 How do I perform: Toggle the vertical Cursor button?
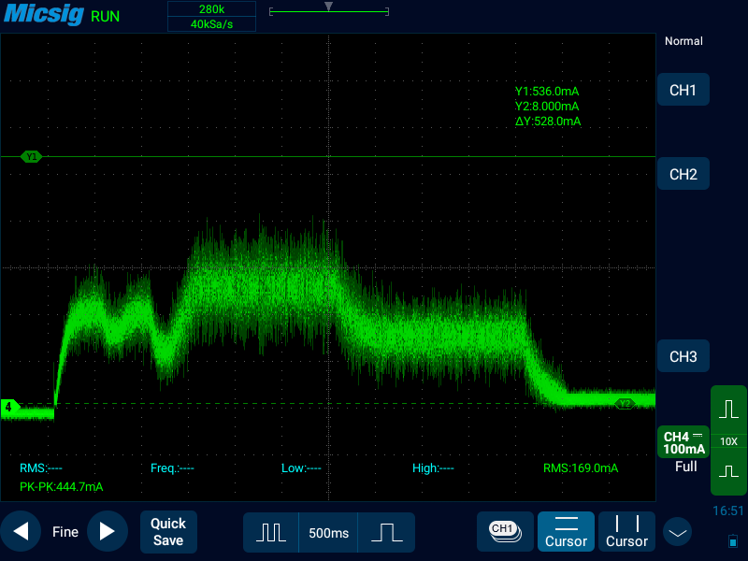(626, 531)
